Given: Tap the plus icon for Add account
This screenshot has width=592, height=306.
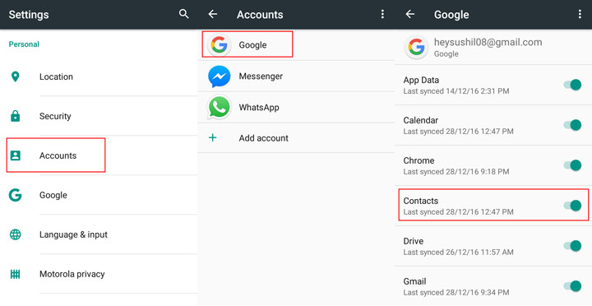Looking at the screenshot, I should pyautogui.click(x=213, y=137).
